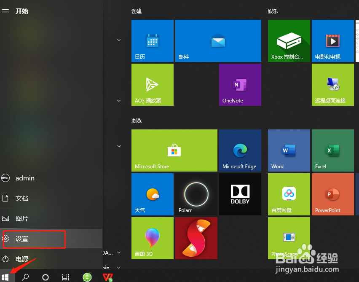Expand the bottom-most app list chevron
This screenshot has height=282, width=359.
(119, 268)
